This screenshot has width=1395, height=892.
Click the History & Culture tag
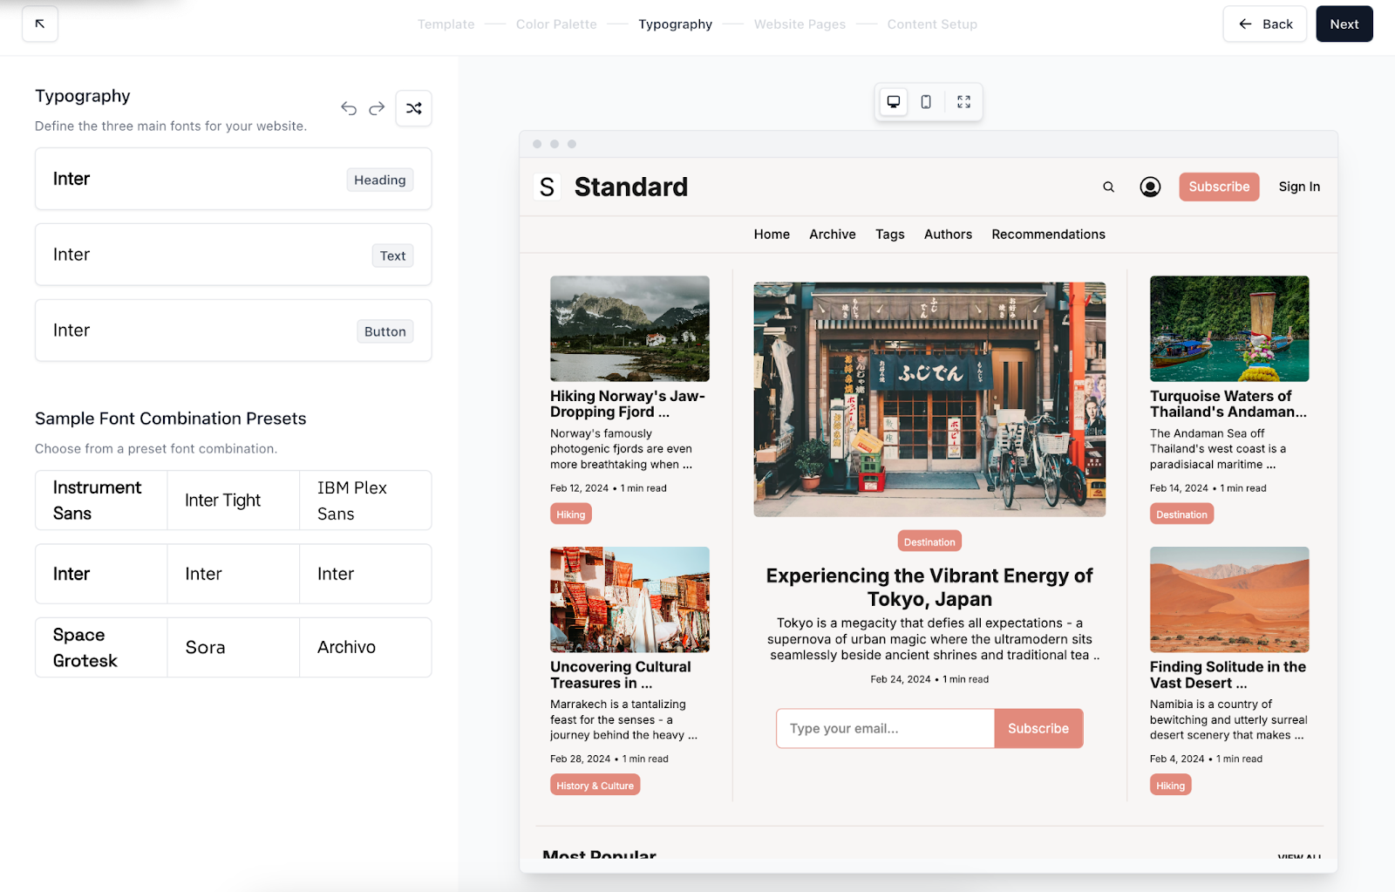pyautogui.click(x=595, y=786)
